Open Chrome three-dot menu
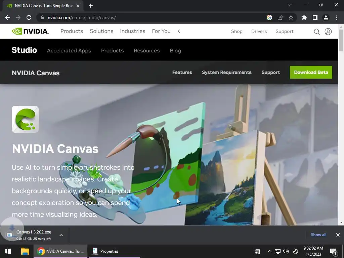Viewport: 344px width, 258px height. 337,17
